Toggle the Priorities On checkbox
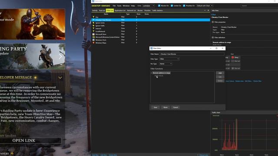278x156 pixels. pos(184,6)
